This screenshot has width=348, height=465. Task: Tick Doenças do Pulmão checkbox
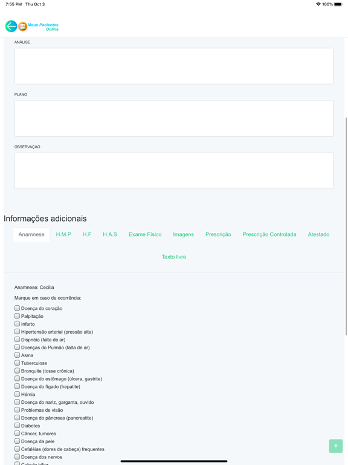click(17, 347)
